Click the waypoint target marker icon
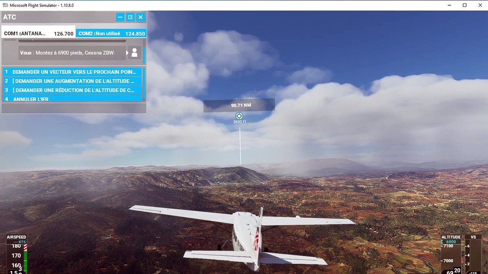Screen dimensions: 488x274 [x=239, y=116]
